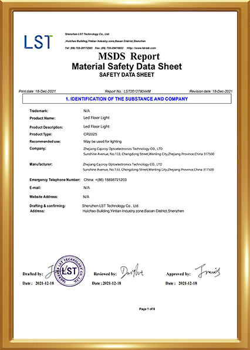Click the 'SAFETY DATA SHEET' subtitle
The width and height of the screenshot is (250, 350).
click(x=127, y=75)
